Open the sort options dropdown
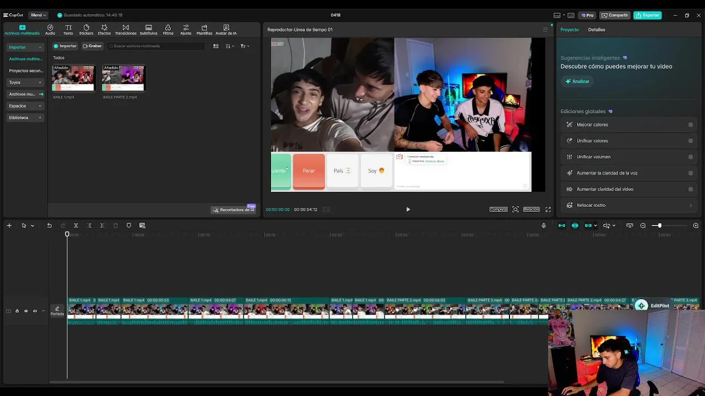The height and width of the screenshot is (396, 705). 230,46
